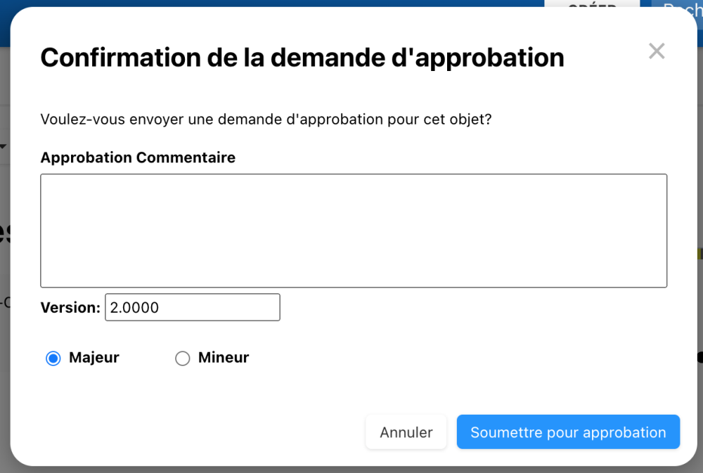Click the blue header bar above dialog
The width and height of the screenshot is (703, 473).
[281, 4]
